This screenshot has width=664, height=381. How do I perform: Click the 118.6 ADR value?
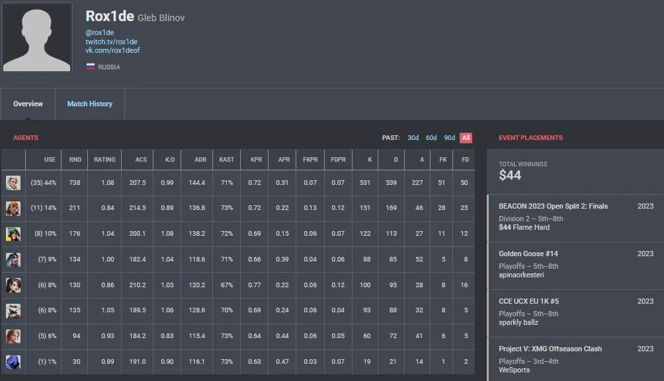coord(197,260)
